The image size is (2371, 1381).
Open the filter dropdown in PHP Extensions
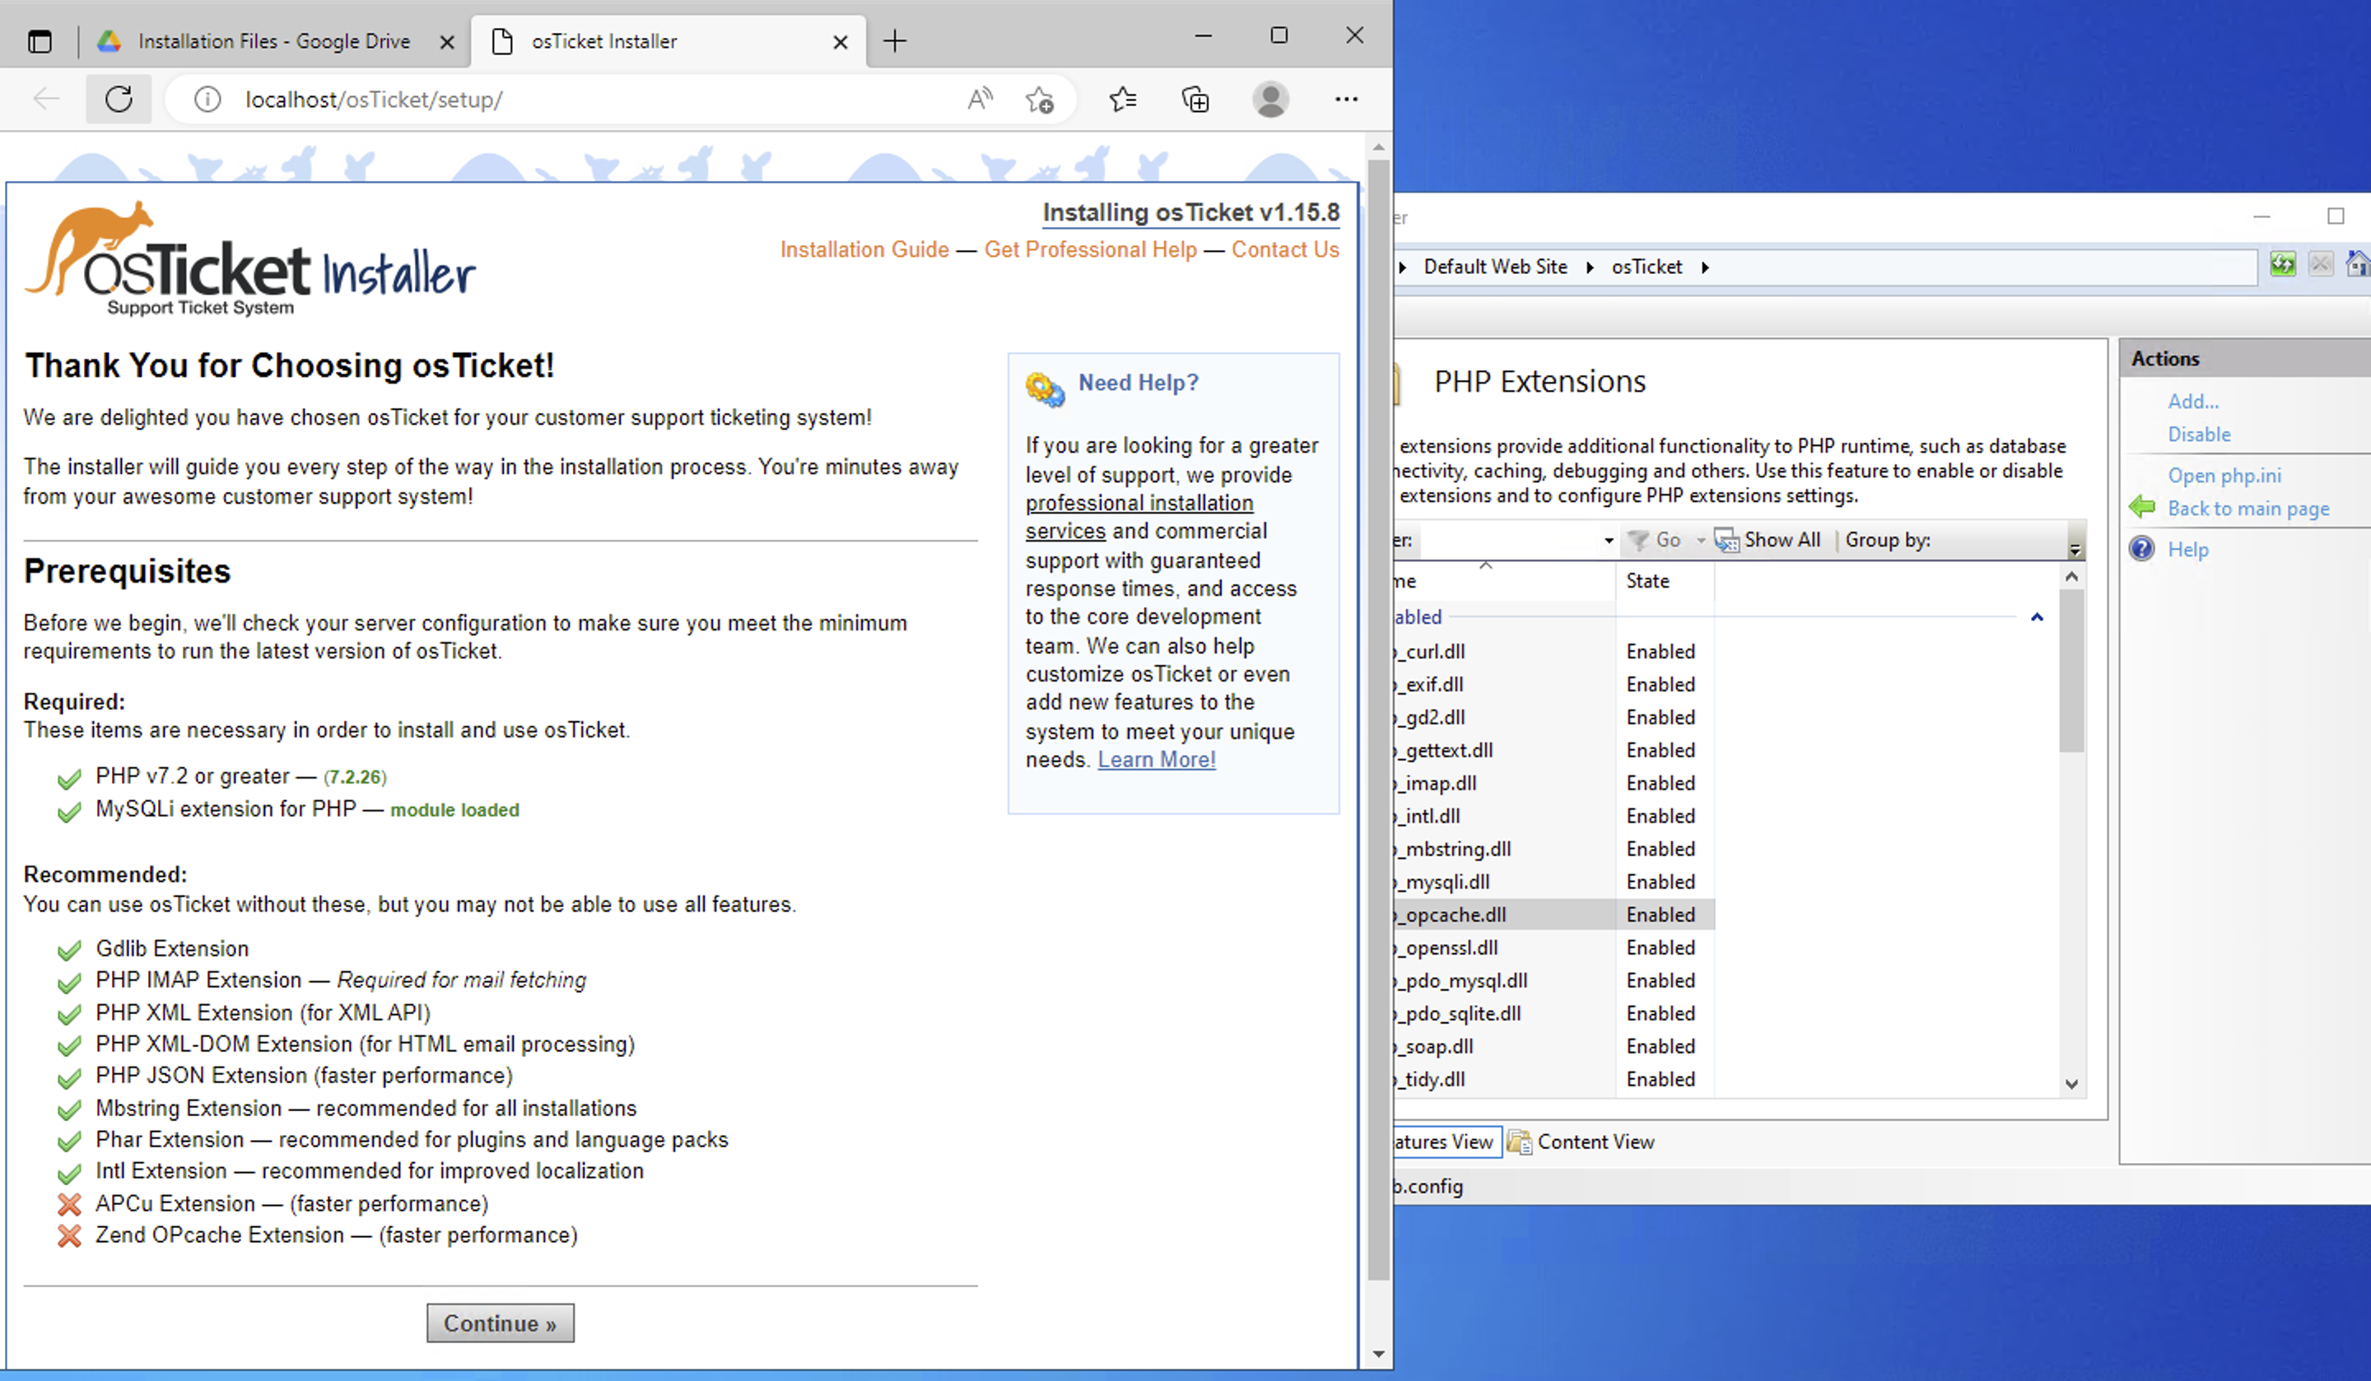[1608, 540]
